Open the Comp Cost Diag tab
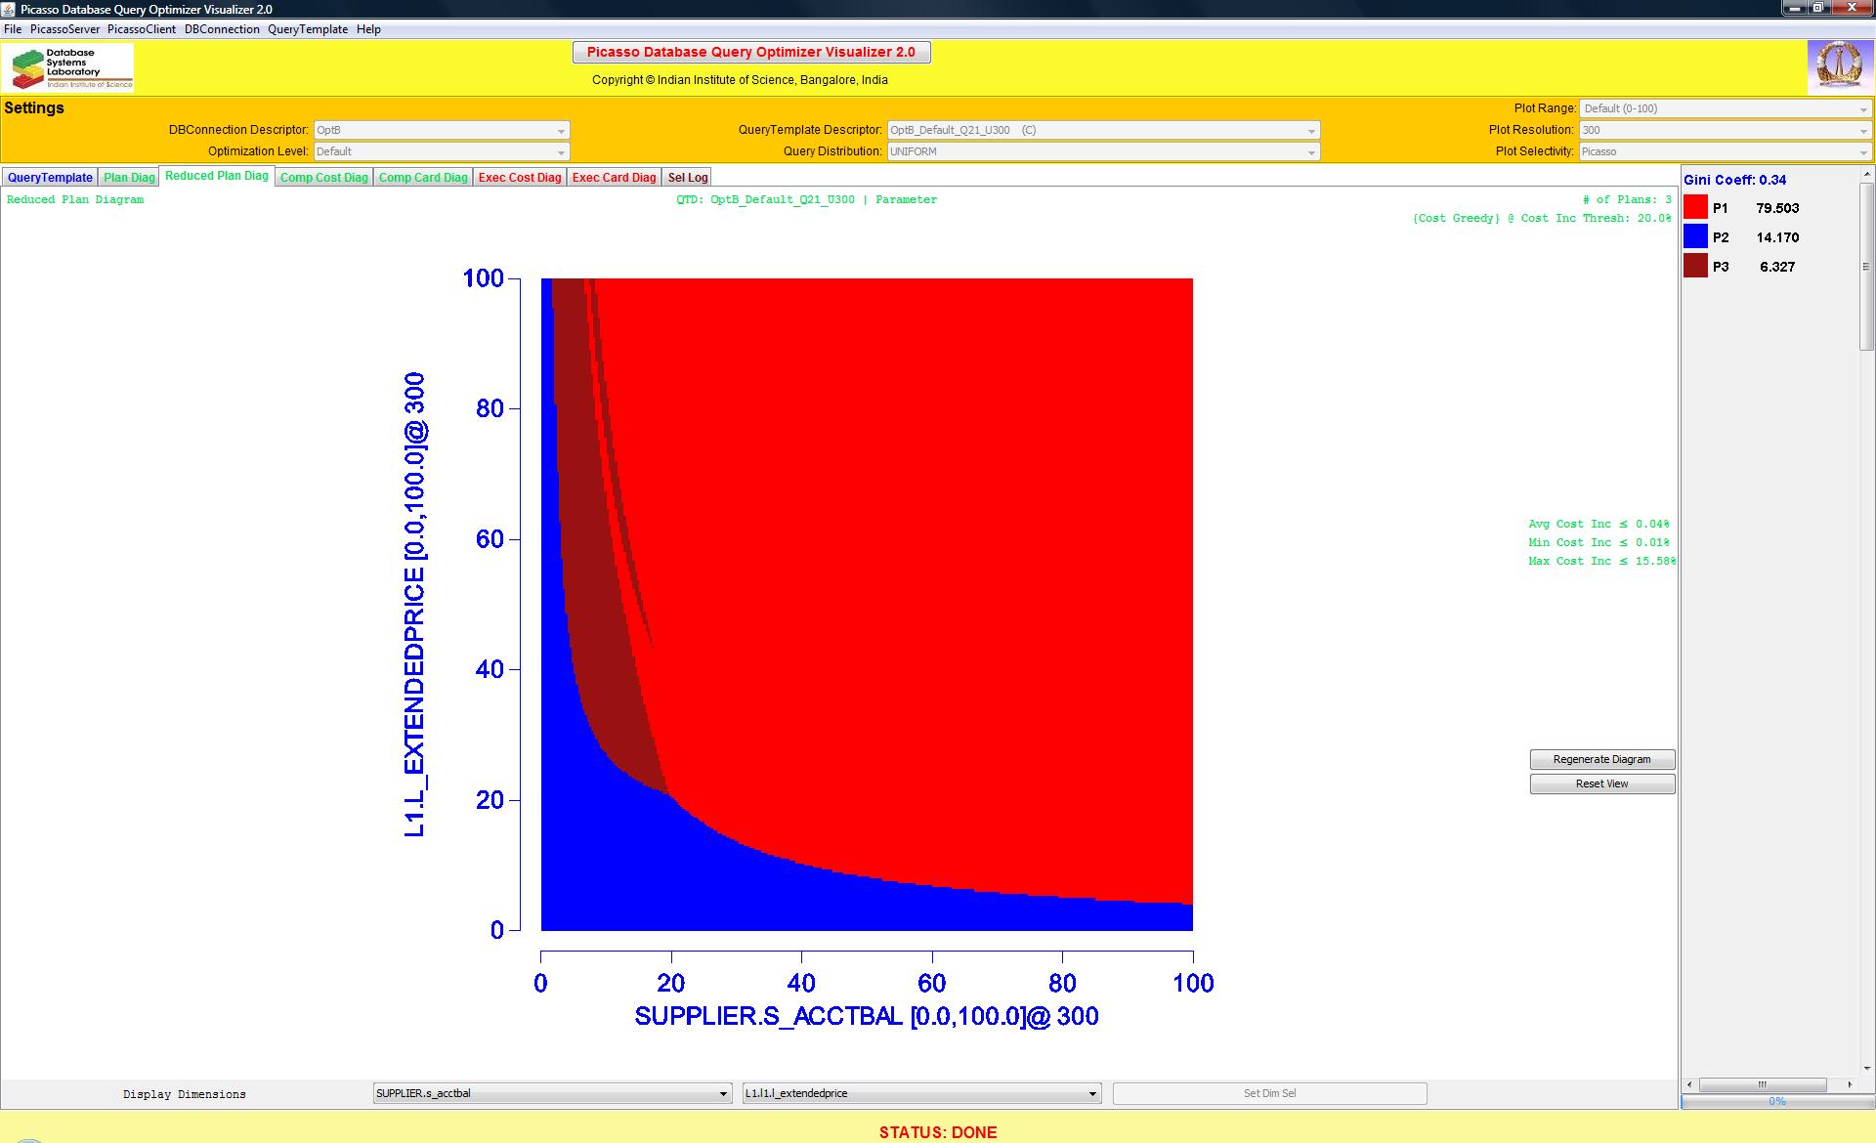The image size is (1876, 1143). pyautogui.click(x=323, y=178)
